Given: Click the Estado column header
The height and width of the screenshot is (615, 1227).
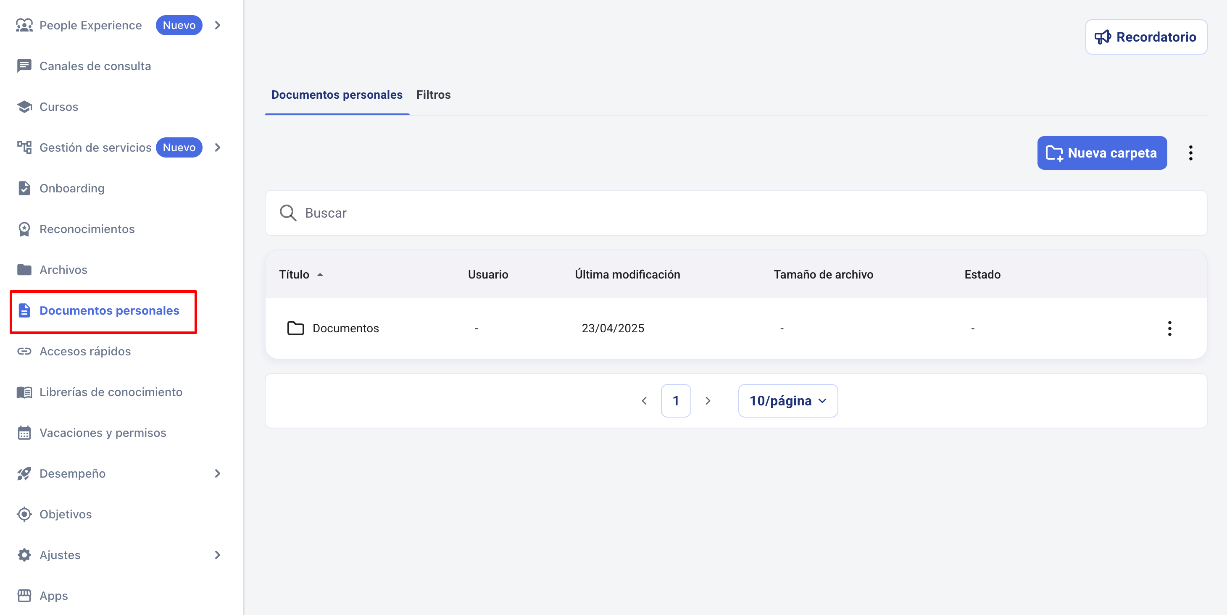Looking at the screenshot, I should (982, 275).
